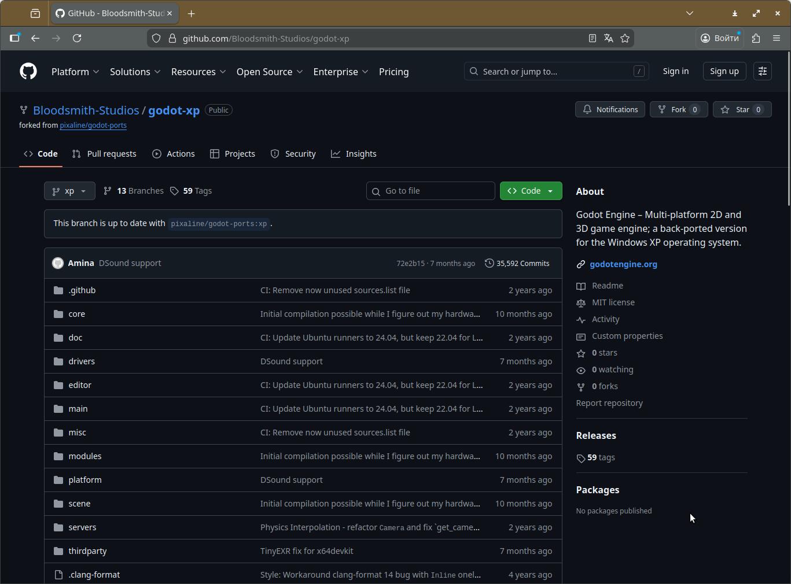Follow the godotengine.org website link
Image resolution: width=791 pixels, height=584 pixels.
click(623, 264)
